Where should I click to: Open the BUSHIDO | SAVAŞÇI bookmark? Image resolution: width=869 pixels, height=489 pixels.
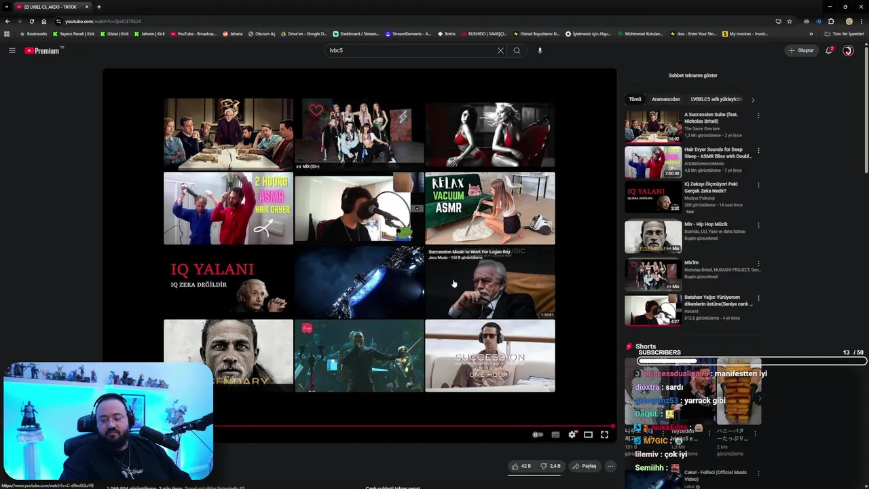[x=483, y=33]
